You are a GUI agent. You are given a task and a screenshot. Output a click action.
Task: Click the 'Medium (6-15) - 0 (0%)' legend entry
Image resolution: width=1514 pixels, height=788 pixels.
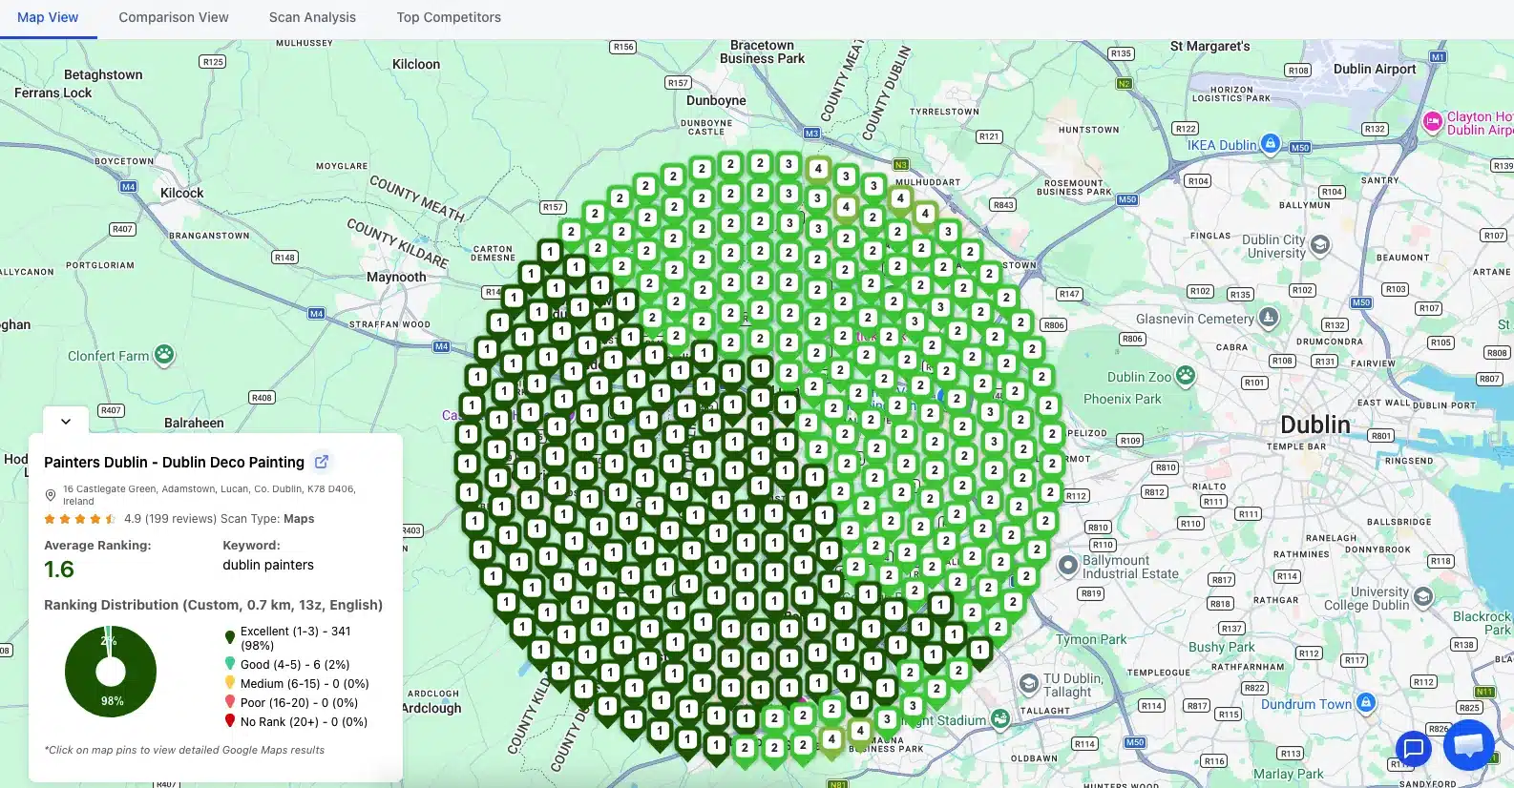pos(305,683)
